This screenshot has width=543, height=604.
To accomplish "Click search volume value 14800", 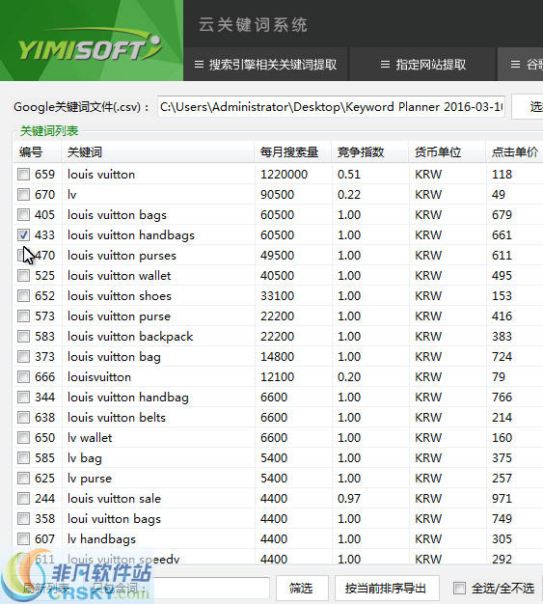I will pos(277,357).
